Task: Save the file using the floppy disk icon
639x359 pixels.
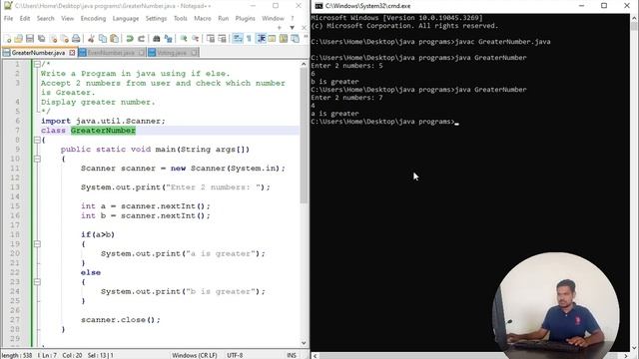Action: pyautogui.click(x=30, y=39)
